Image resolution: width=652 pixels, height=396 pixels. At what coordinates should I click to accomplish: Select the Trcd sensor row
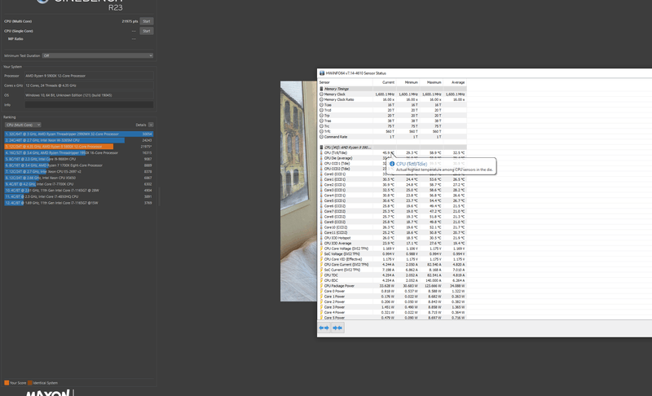pos(392,110)
